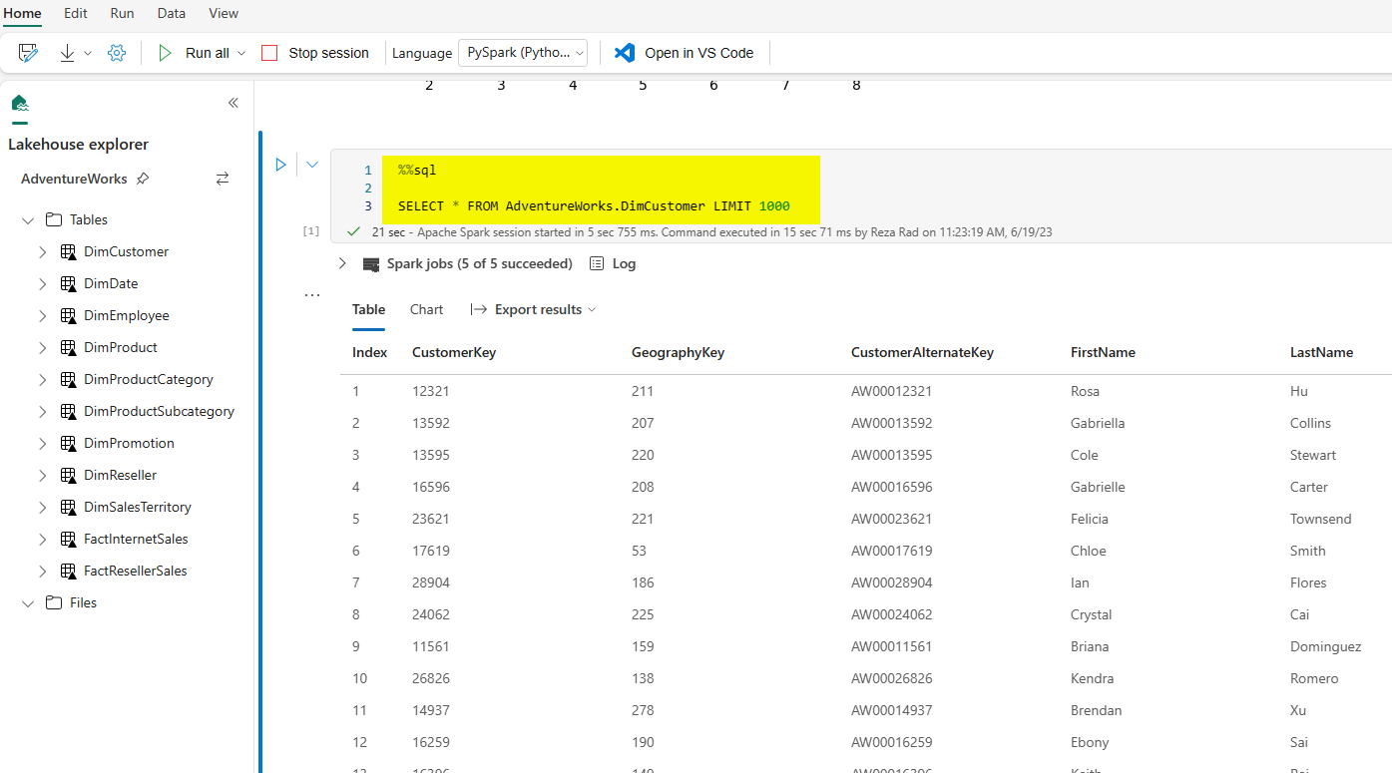Screen dimensions: 1392x773
Task: Click Open in VS Code button
Action: point(685,53)
